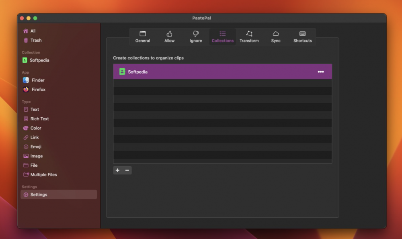Screen dimensions: 402x239
Task: Click the Shortcuts keyboard icon
Action: click(303, 34)
